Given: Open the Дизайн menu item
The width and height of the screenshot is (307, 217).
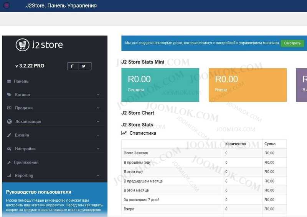Looking at the screenshot, I should point(22,135).
